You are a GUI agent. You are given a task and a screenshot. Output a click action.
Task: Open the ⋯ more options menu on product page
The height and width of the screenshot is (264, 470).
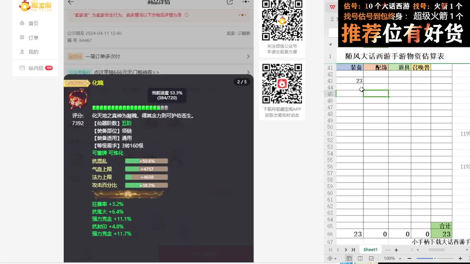[246, 2]
